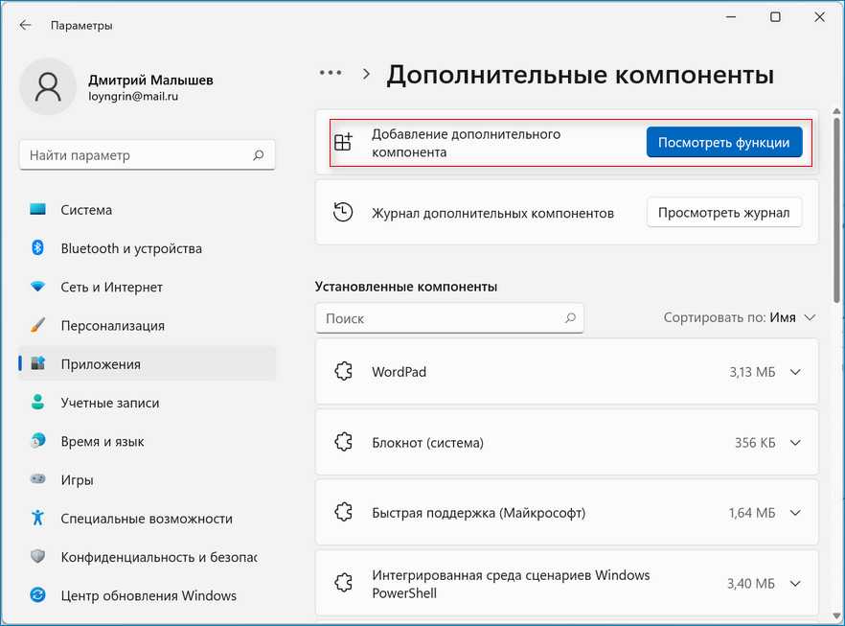
Task: Open the Система settings section
Action: coord(86,210)
